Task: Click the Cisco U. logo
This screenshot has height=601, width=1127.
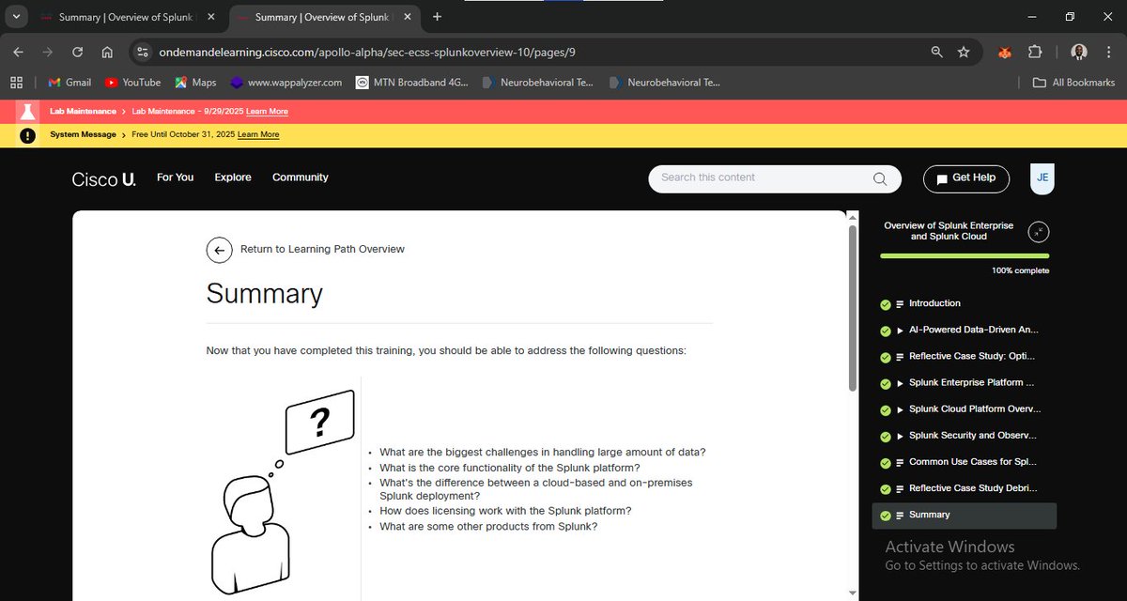Action: click(104, 178)
